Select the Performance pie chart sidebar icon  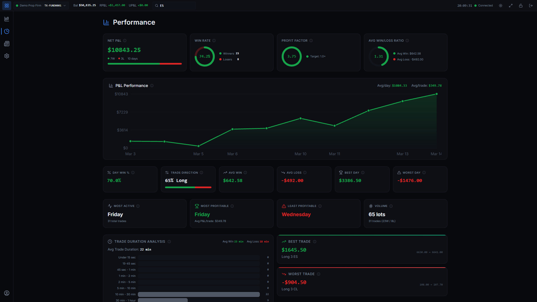point(7,31)
